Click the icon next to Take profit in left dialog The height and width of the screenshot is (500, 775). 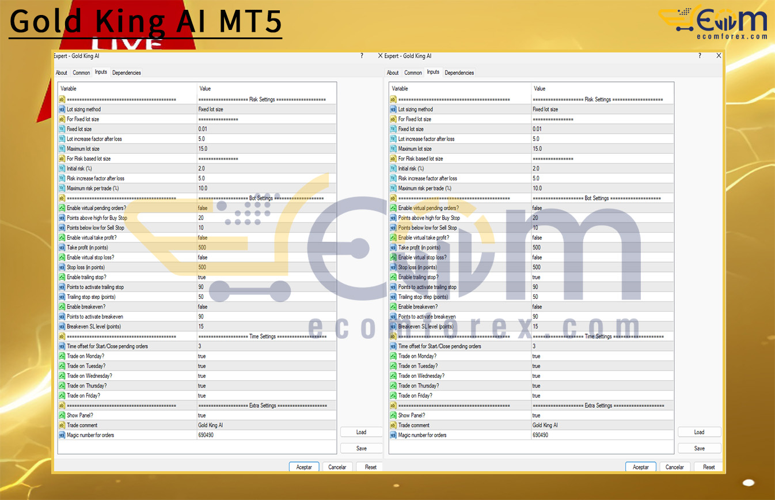[62, 248]
